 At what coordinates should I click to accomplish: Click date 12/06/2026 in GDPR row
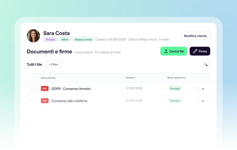(134, 88)
